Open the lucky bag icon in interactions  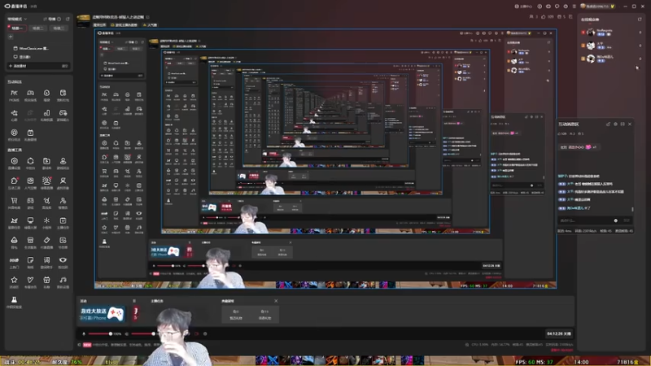point(46,94)
